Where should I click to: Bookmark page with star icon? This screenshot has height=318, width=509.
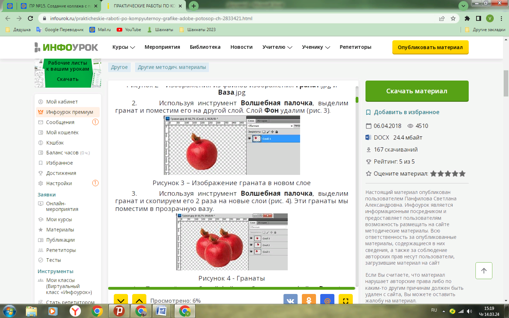tap(453, 18)
